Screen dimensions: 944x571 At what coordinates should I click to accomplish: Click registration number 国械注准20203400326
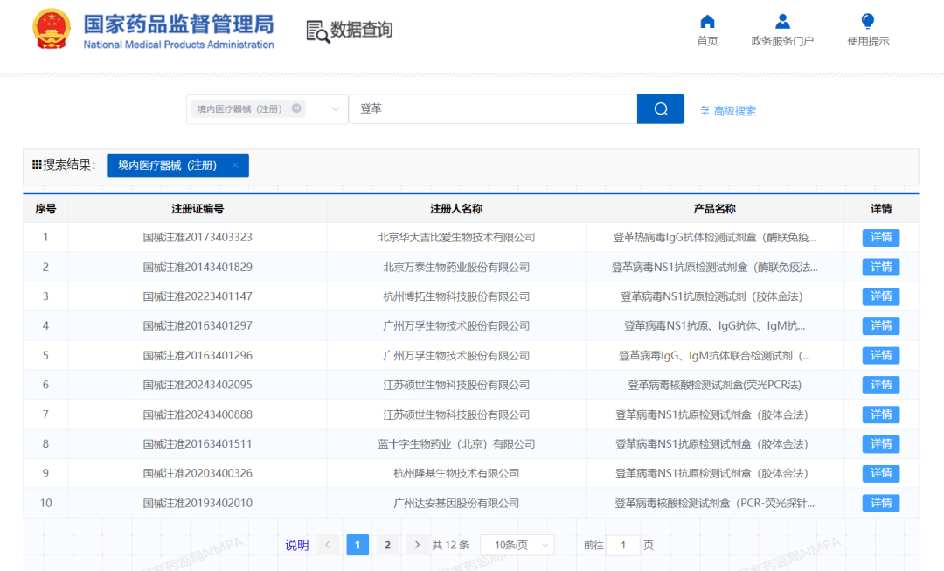[x=198, y=473]
